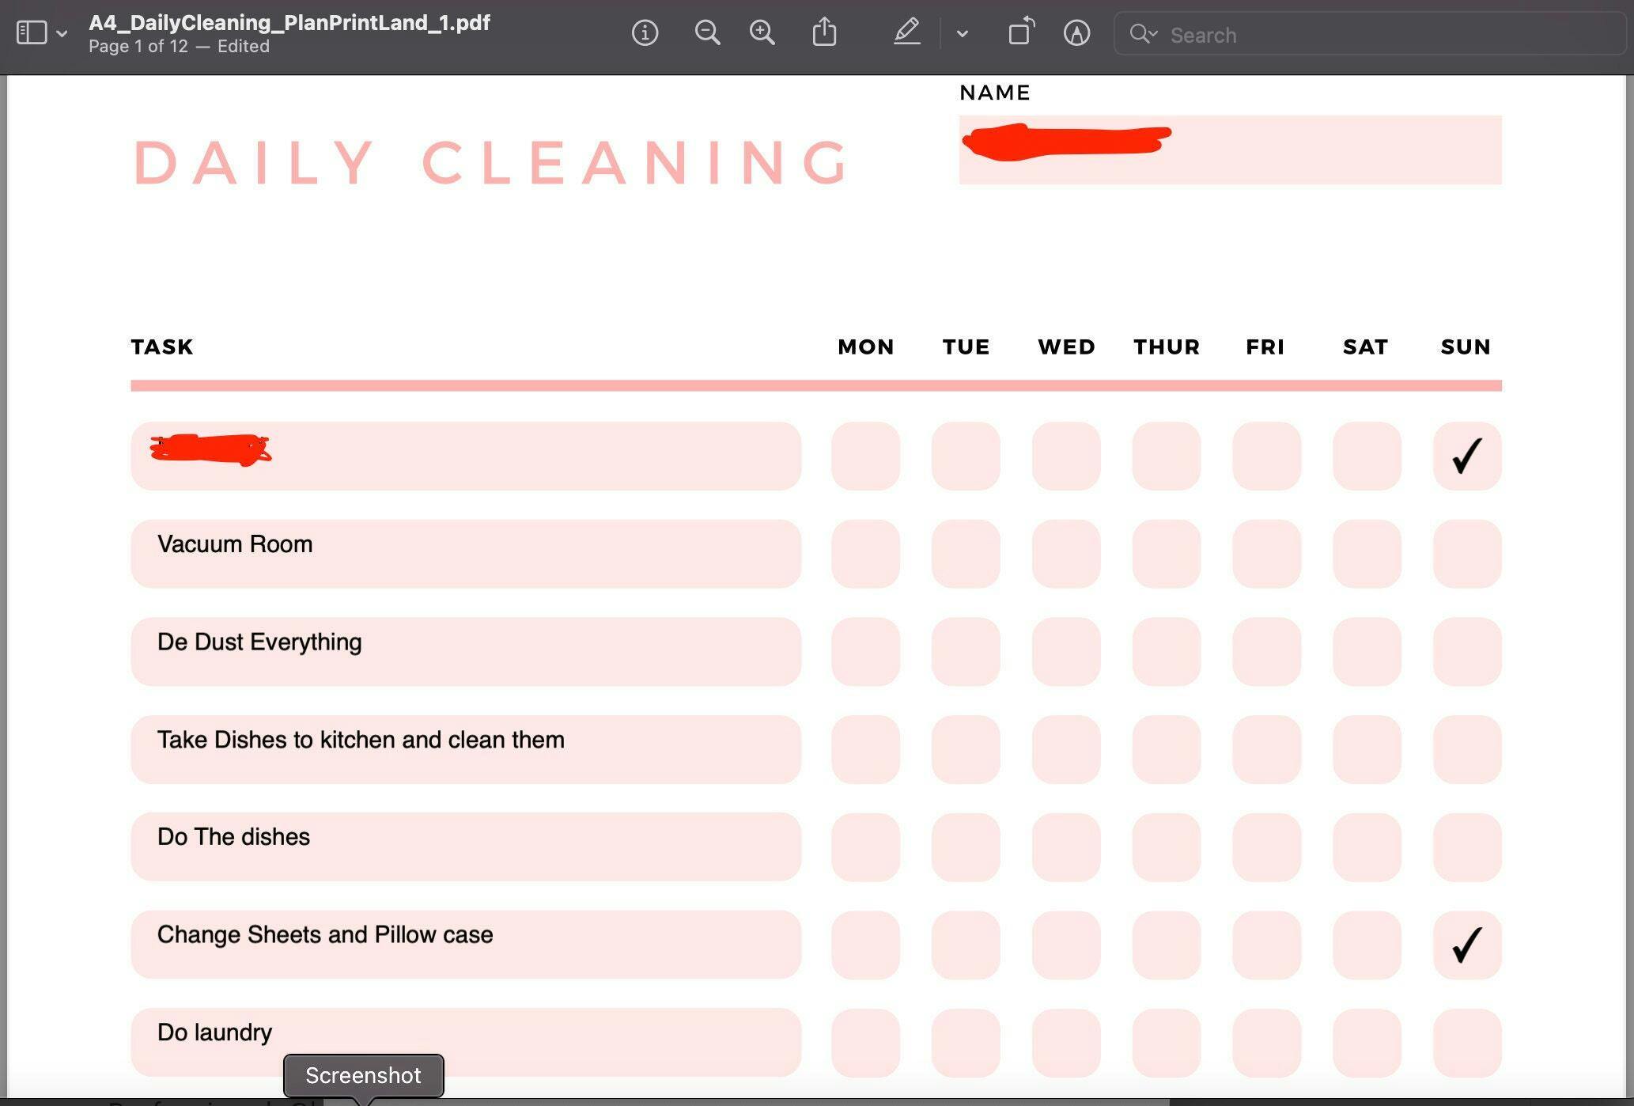Screen dimensions: 1634x1106
Task: Check the Monday box for Vacuum Room
Action: pyautogui.click(x=865, y=554)
